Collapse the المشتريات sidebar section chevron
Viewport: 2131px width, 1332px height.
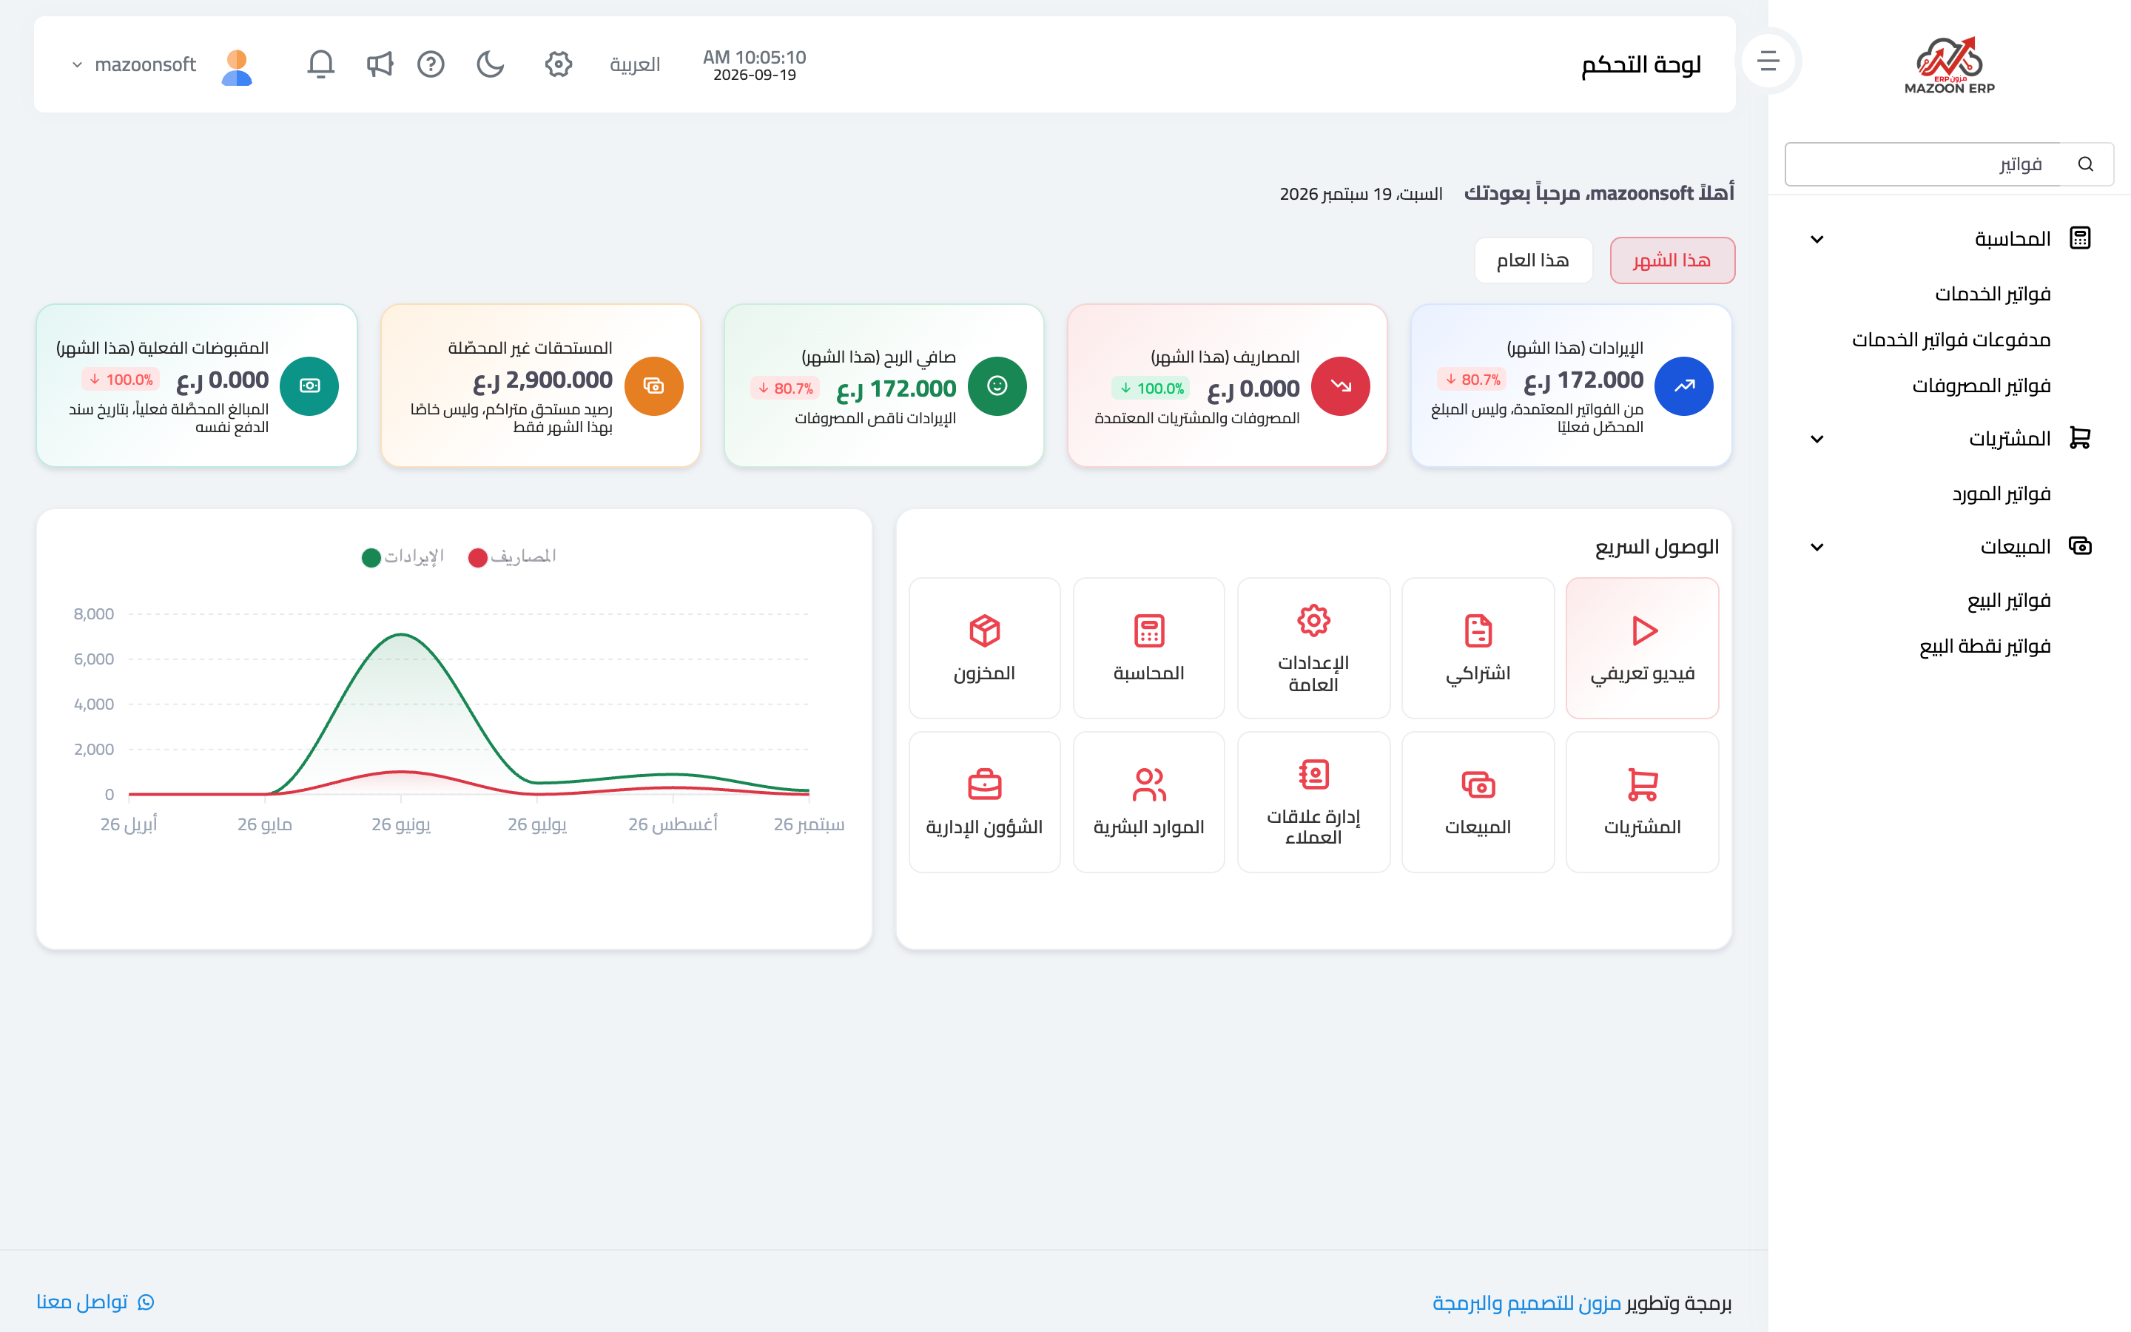(x=1817, y=439)
